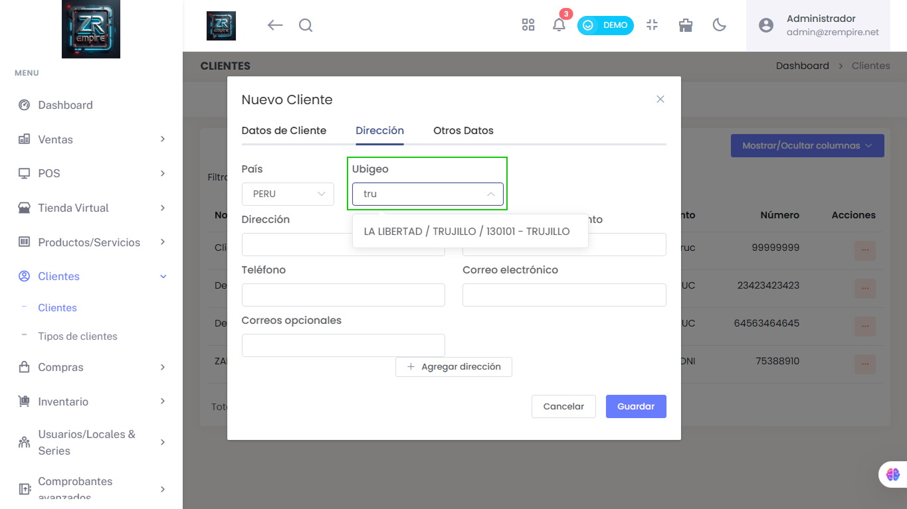Toggle the DEMO mode pill

605,25
